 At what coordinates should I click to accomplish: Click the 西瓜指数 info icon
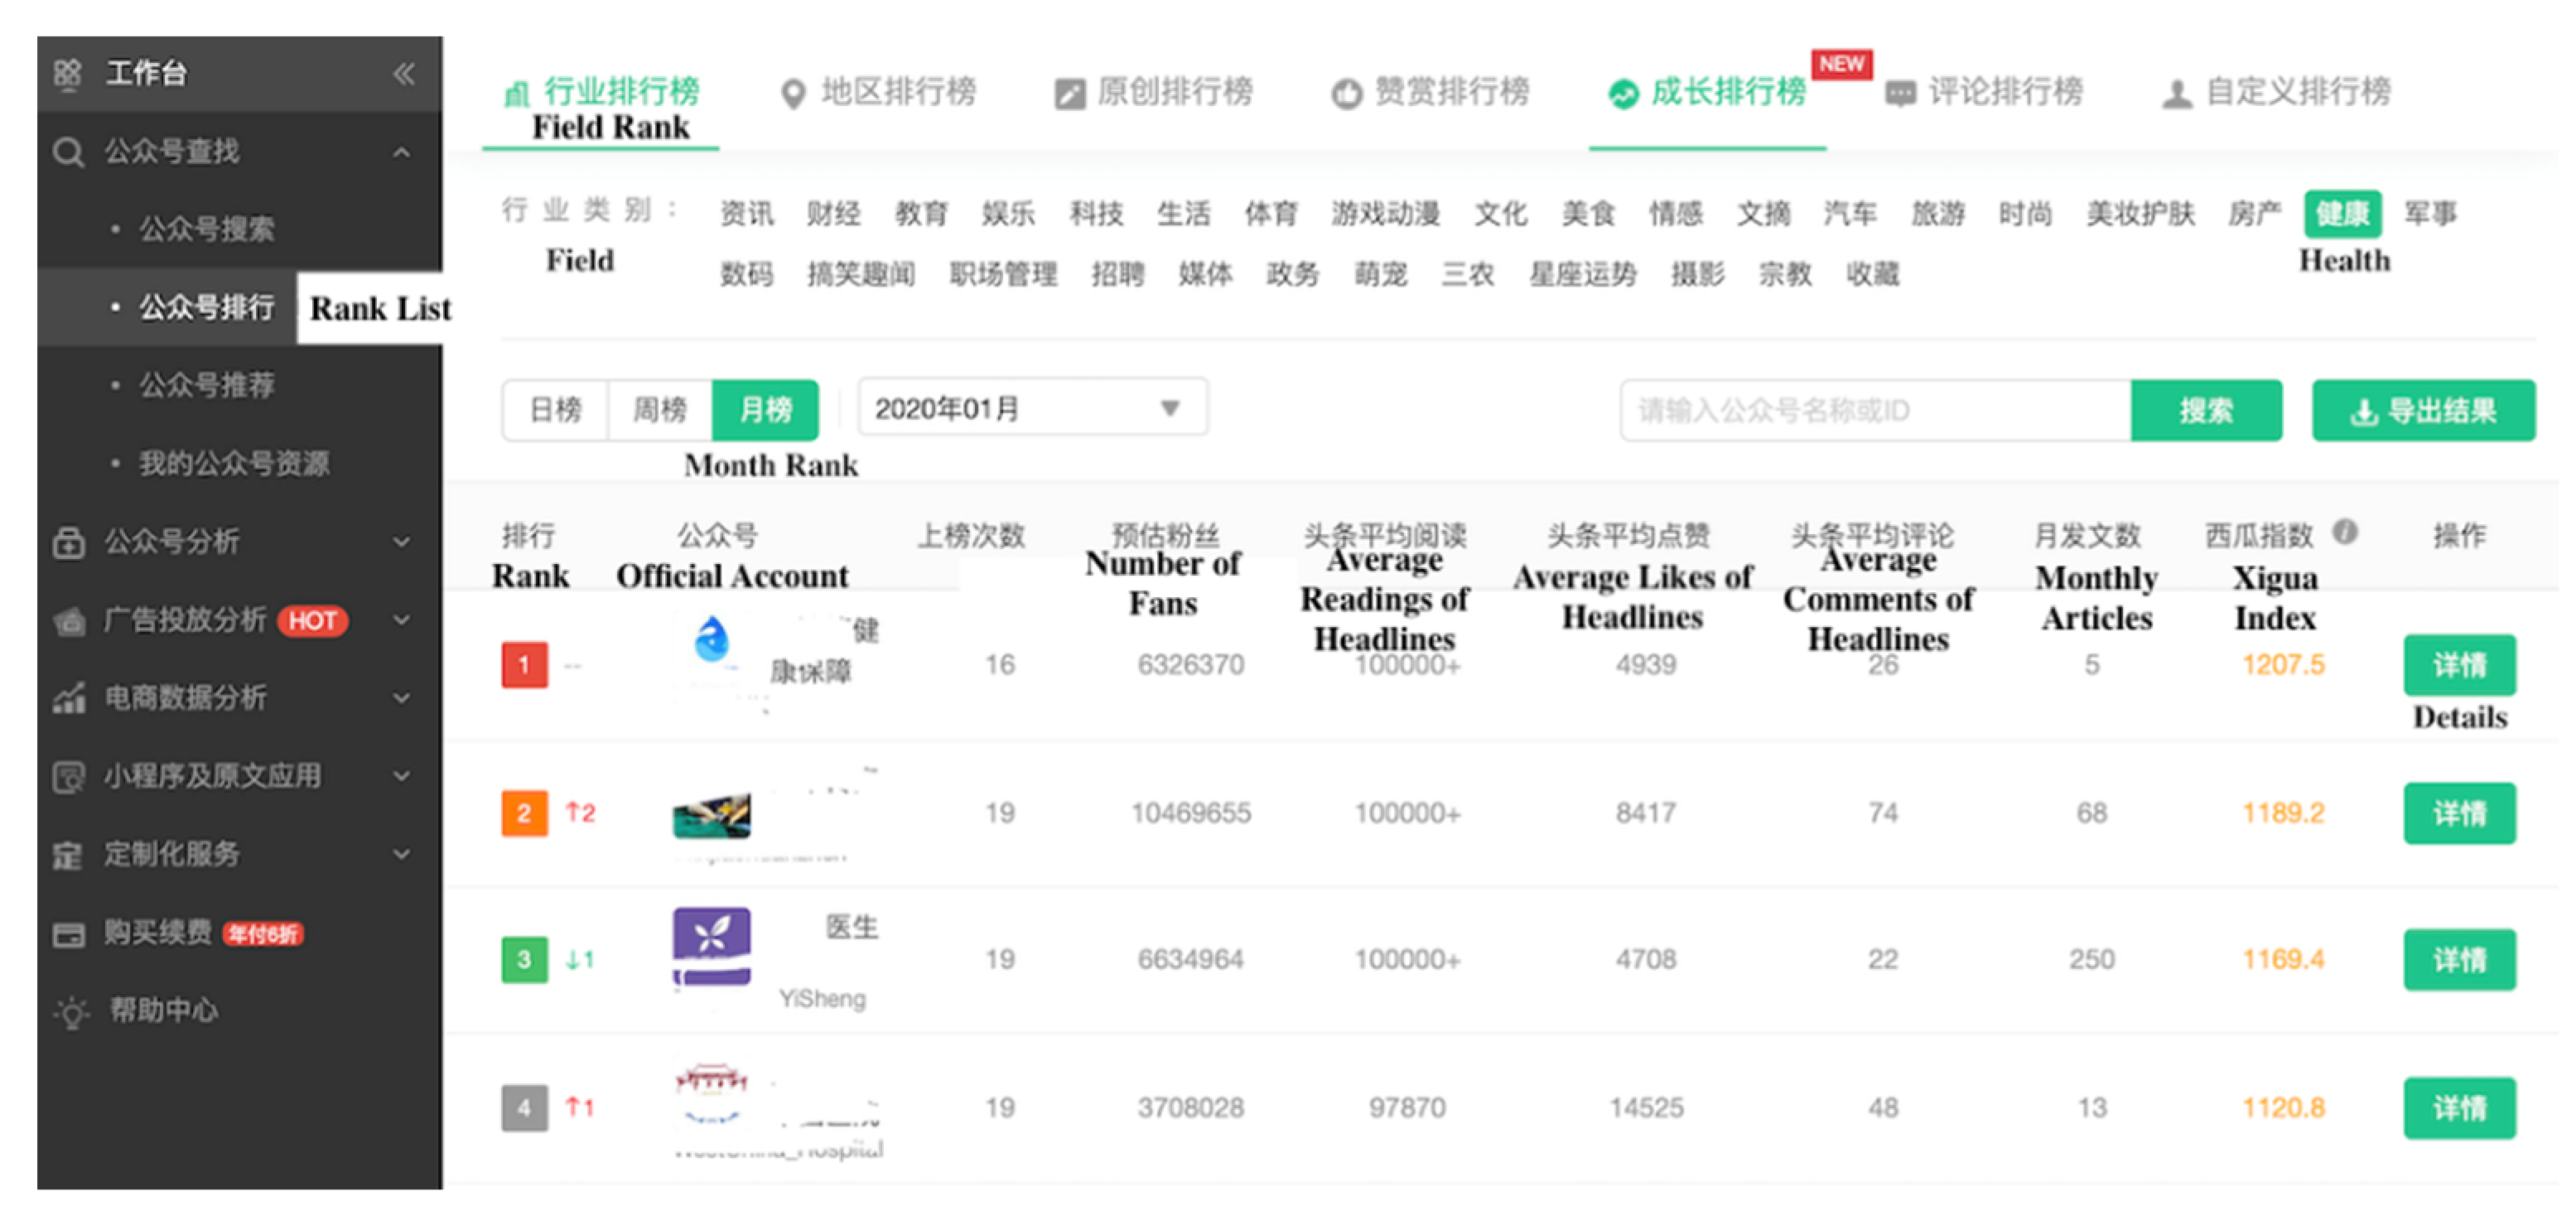[x=2345, y=532]
